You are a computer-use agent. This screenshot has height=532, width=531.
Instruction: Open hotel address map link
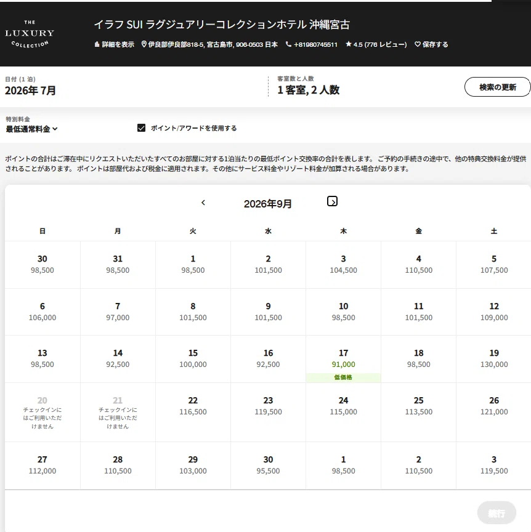[209, 44]
